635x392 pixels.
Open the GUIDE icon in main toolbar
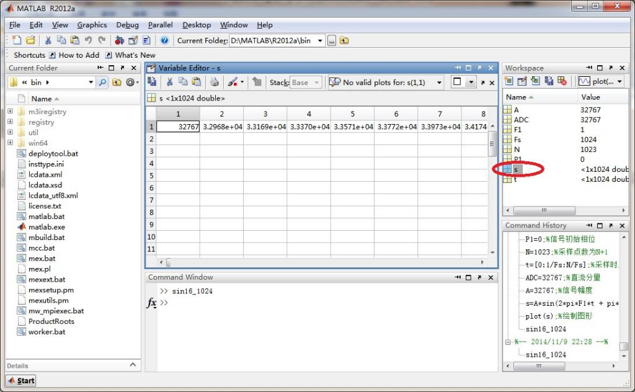click(x=133, y=40)
